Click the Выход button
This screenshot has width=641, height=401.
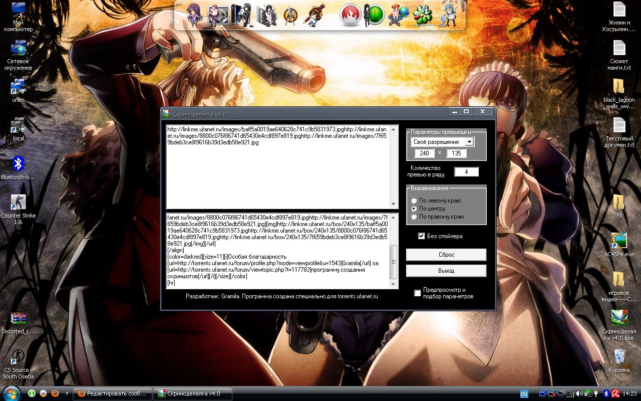pos(446,271)
